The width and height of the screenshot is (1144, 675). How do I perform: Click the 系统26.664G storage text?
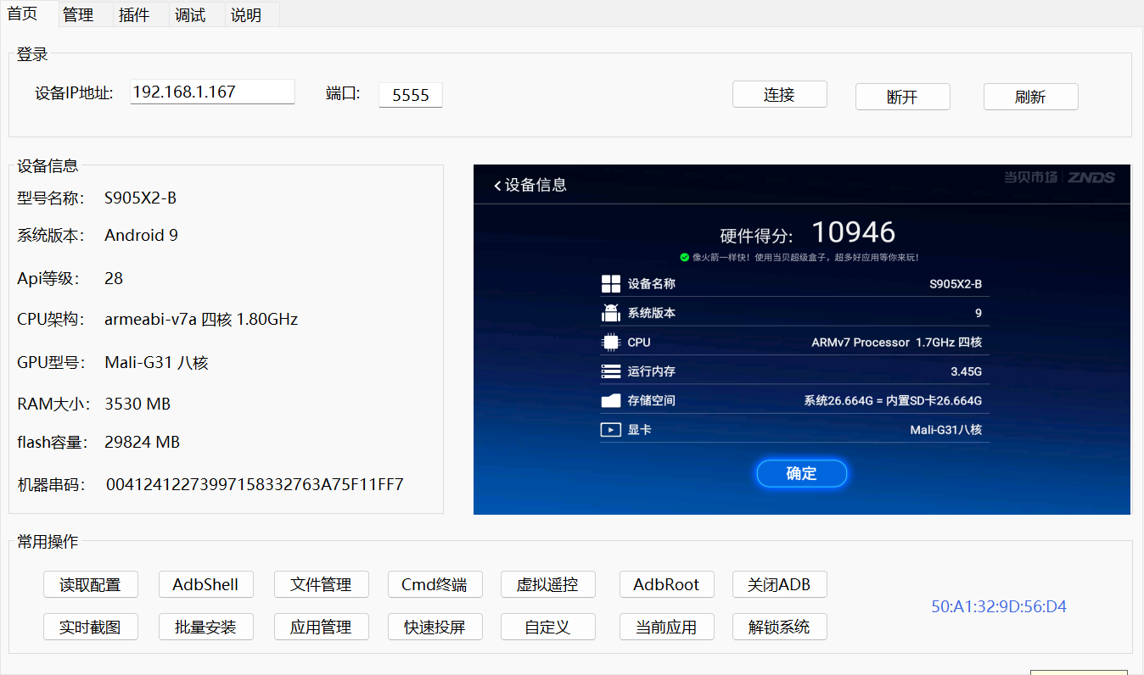[x=893, y=400]
